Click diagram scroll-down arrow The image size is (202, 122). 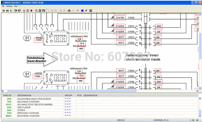[x=200, y=88]
